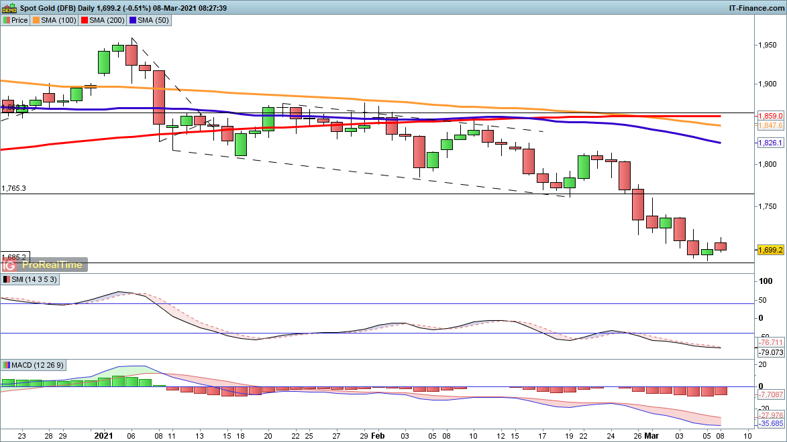Click the yellow 1,699.2 current price tag
This screenshot has width=787, height=442.
coord(770,250)
